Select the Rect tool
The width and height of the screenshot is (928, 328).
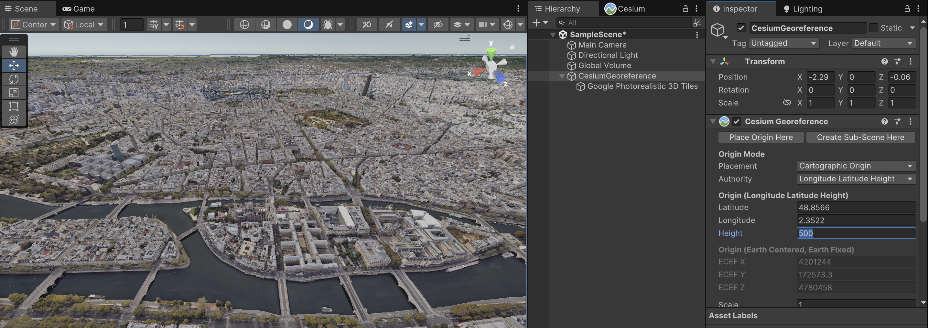coord(14,106)
